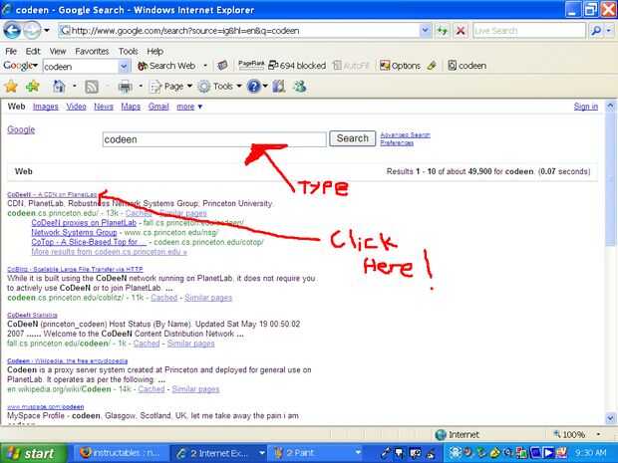
Task: Click the Sign in link
Action: pyautogui.click(x=586, y=107)
